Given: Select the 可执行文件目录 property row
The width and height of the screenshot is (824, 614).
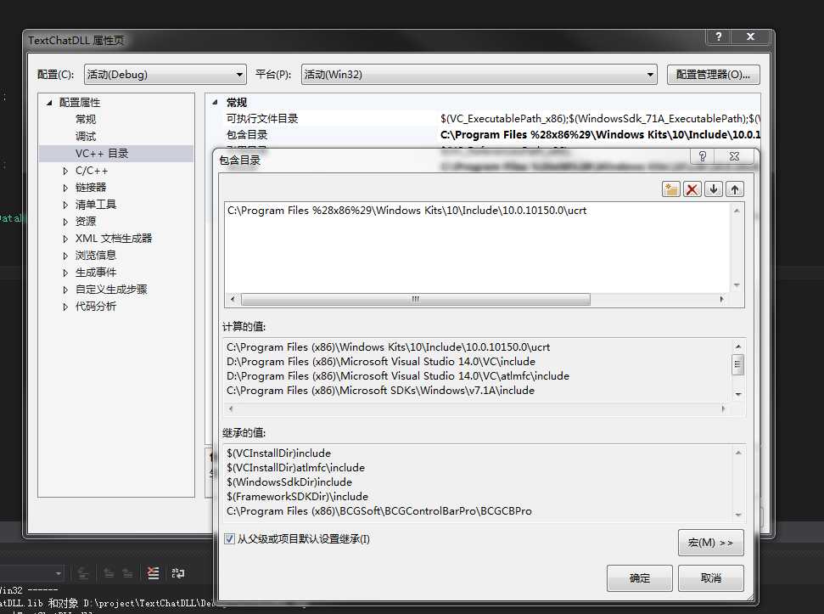Looking at the screenshot, I should coord(262,118).
